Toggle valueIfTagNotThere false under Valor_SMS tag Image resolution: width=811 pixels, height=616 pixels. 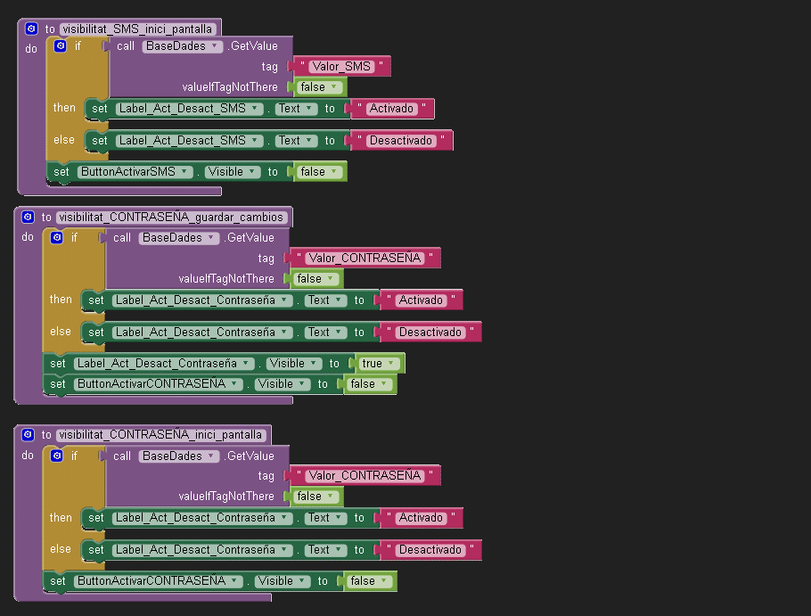click(318, 87)
